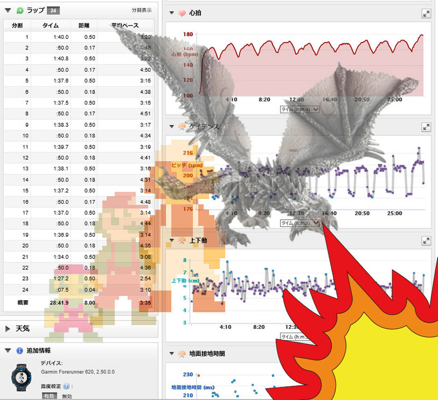This screenshot has width=438, height=400.
Task: Click the 平均ペース column header
Action: (x=126, y=25)
